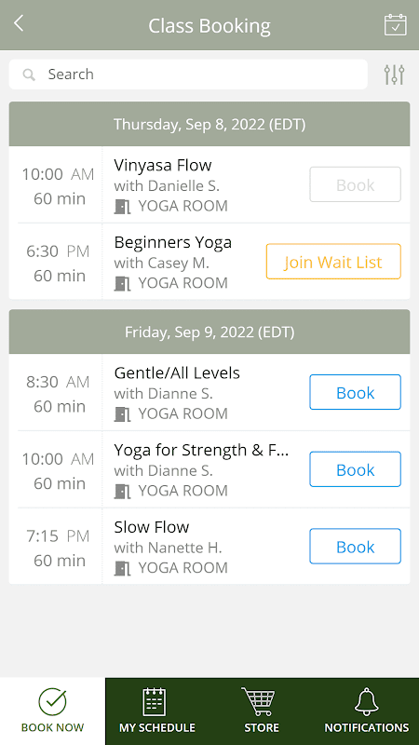Book Yoga for Strength class

coord(356,469)
